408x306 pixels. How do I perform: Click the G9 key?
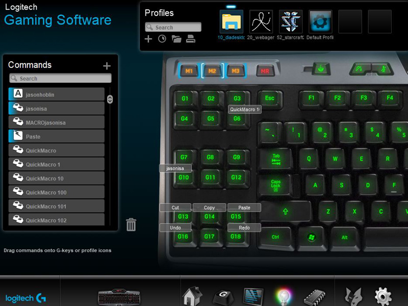pyautogui.click(x=236, y=157)
